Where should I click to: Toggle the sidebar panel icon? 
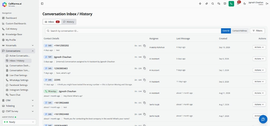(42, 4)
